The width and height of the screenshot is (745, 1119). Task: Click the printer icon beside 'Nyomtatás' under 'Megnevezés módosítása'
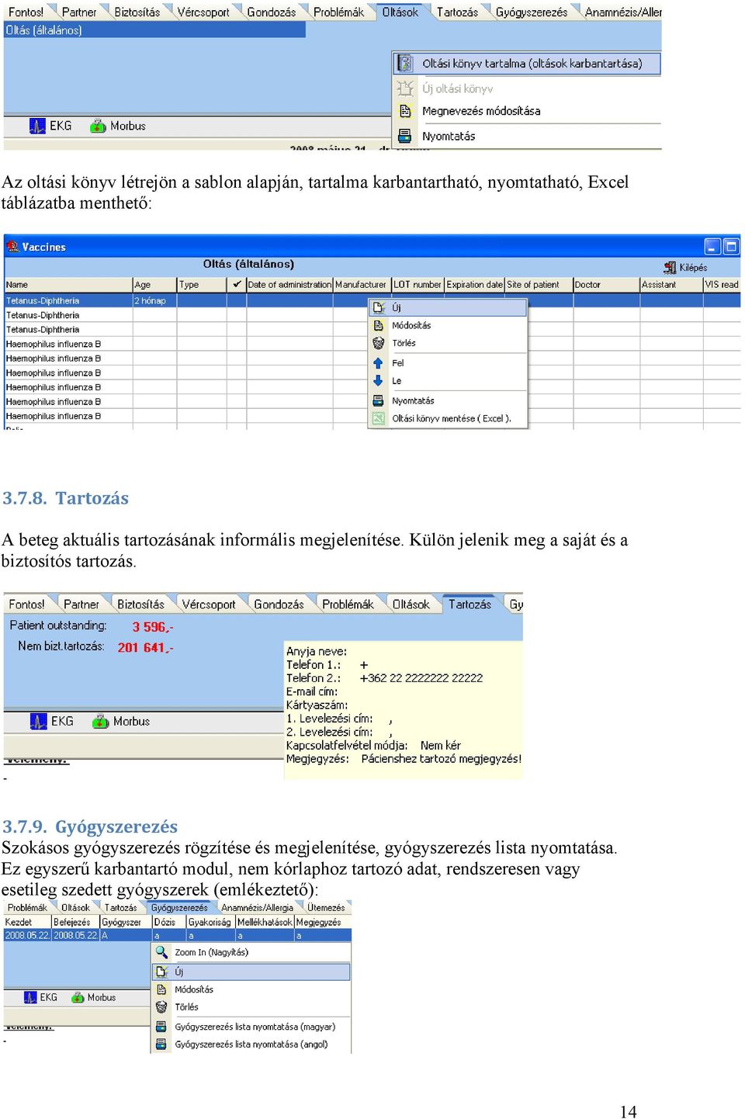click(405, 136)
